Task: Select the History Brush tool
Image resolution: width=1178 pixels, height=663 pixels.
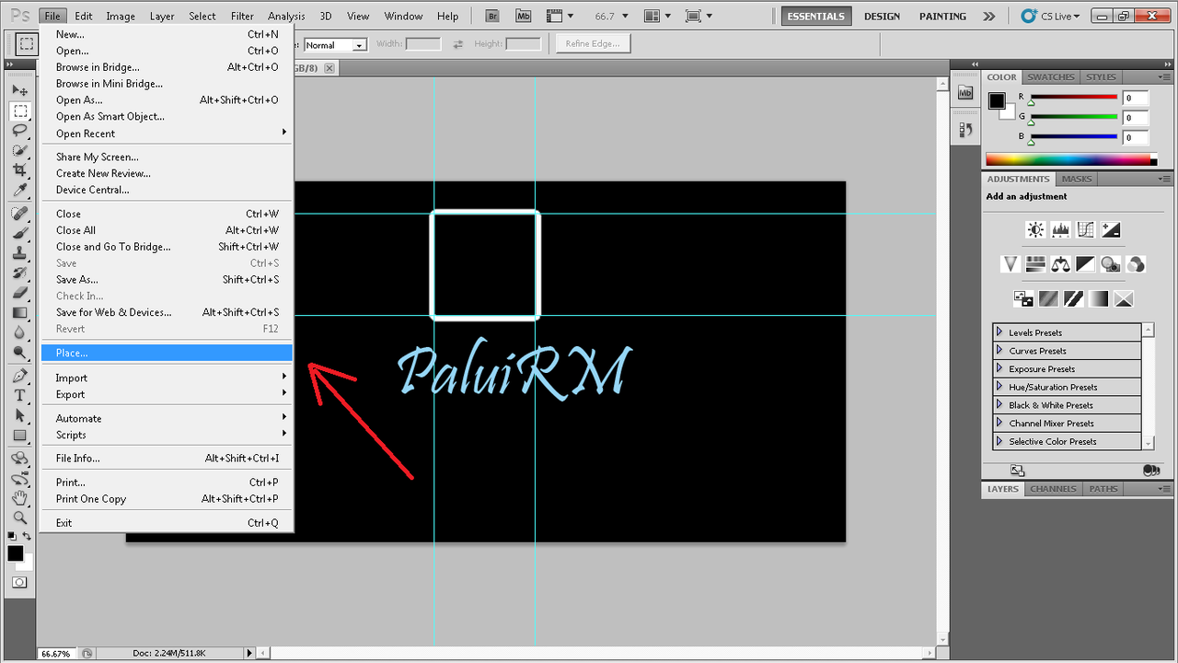Action: (19, 273)
